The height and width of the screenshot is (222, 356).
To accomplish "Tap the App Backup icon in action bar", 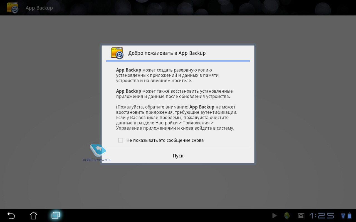I will click(x=13, y=8).
